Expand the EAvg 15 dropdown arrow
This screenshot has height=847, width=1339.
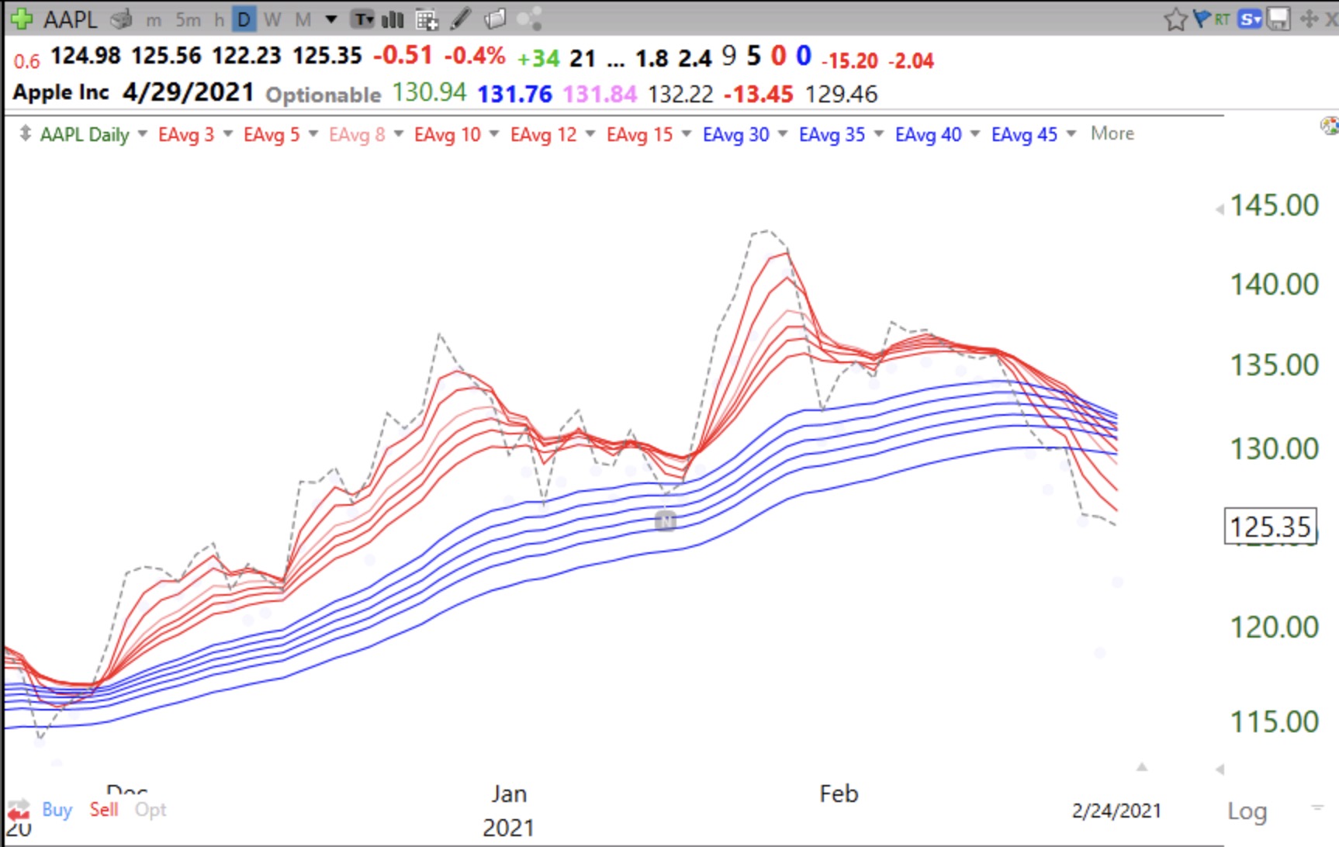[x=687, y=134]
